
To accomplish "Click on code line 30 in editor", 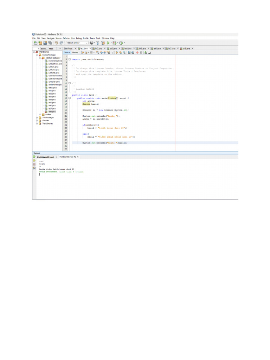I will 105,143.
